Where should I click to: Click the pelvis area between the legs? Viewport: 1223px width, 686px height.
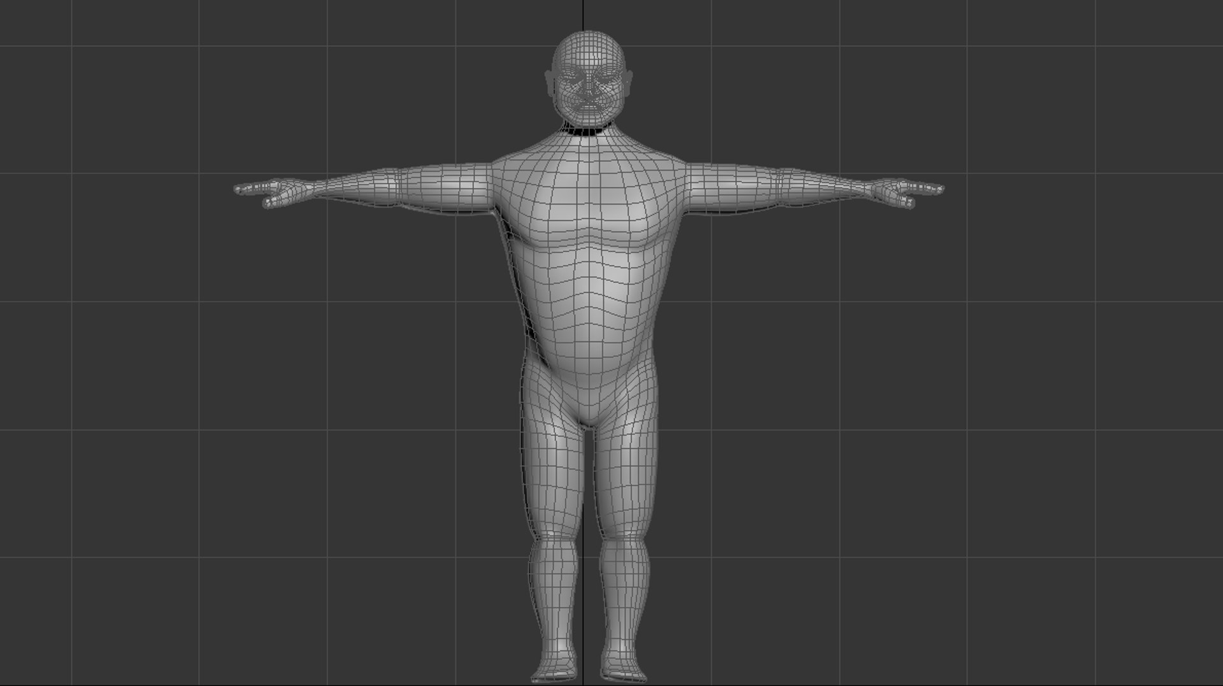point(589,408)
